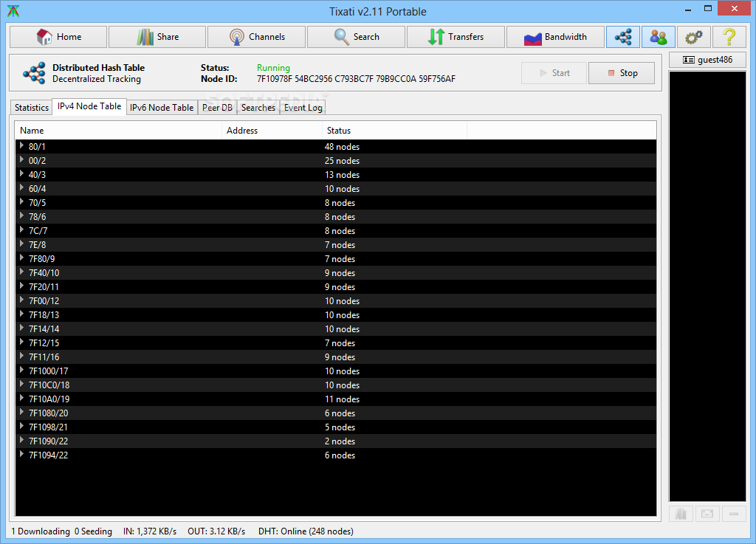Image resolution: width=756 pixels, height=544 pixels.
Task: Click the Node ID value text
Action: point(356,79)
